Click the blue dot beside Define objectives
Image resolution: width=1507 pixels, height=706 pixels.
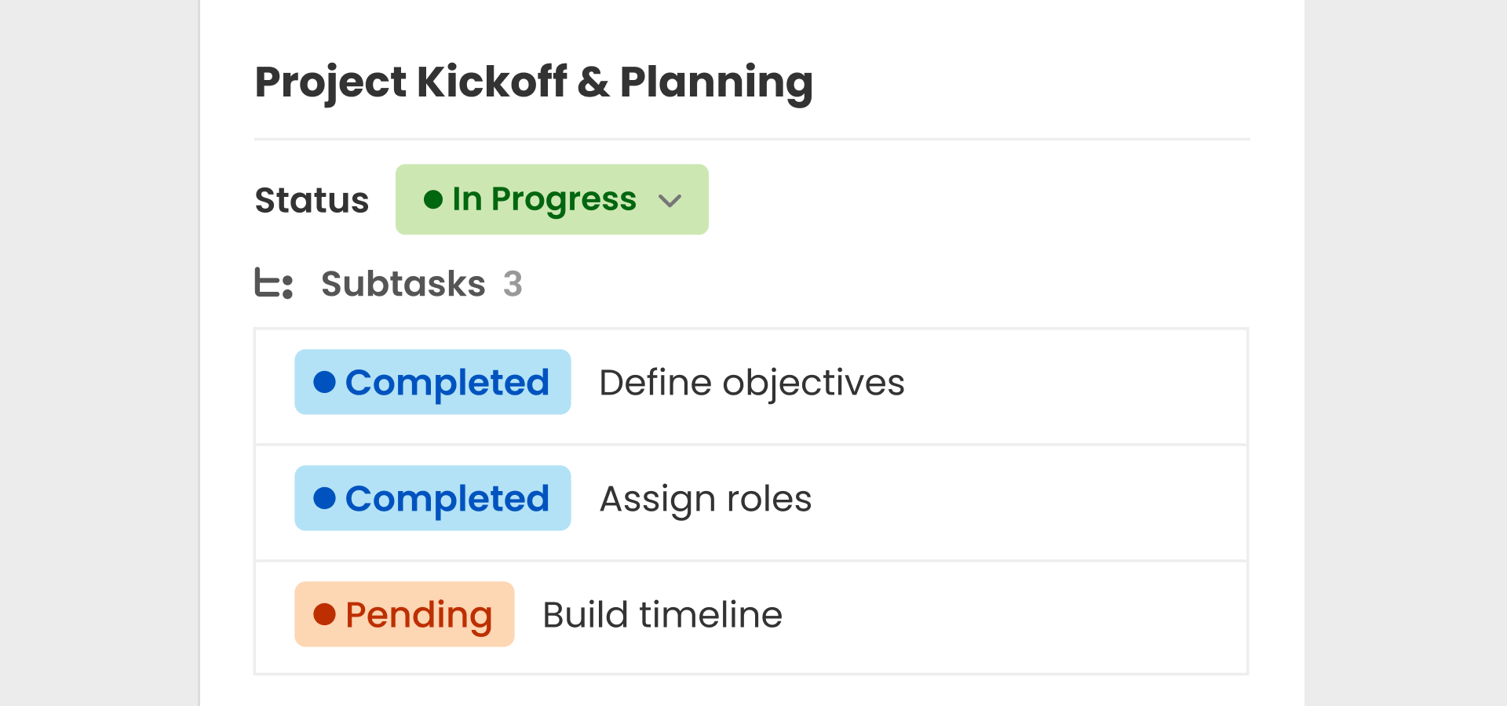(324, 382)
